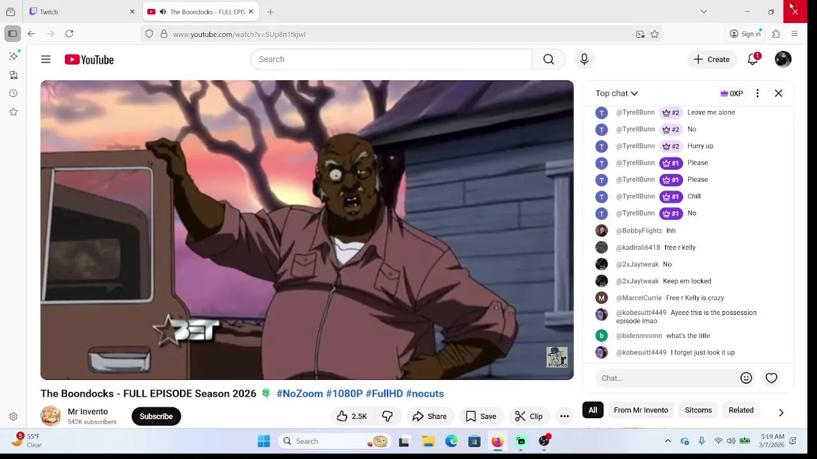Open the account avatar menu
This screenshot has width=817, height=459.
783,59
